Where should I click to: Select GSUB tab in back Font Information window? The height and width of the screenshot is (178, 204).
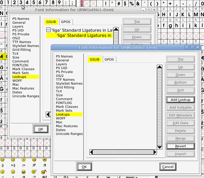click(x=51, y=22)
